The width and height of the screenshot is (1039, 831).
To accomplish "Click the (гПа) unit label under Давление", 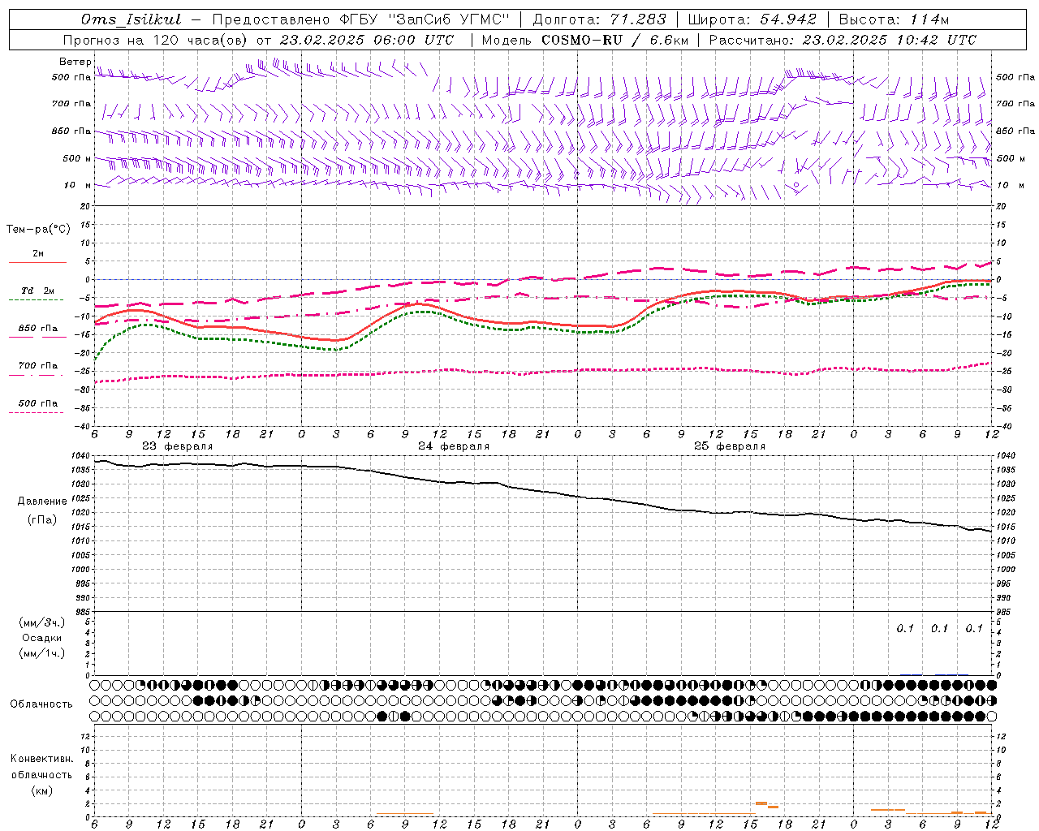I will 42,519.
